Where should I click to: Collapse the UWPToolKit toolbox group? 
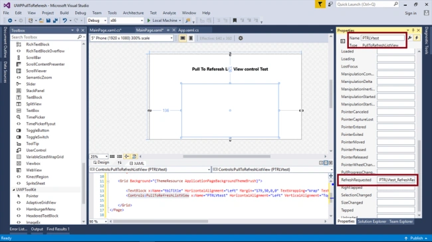(x=13, y=190)
